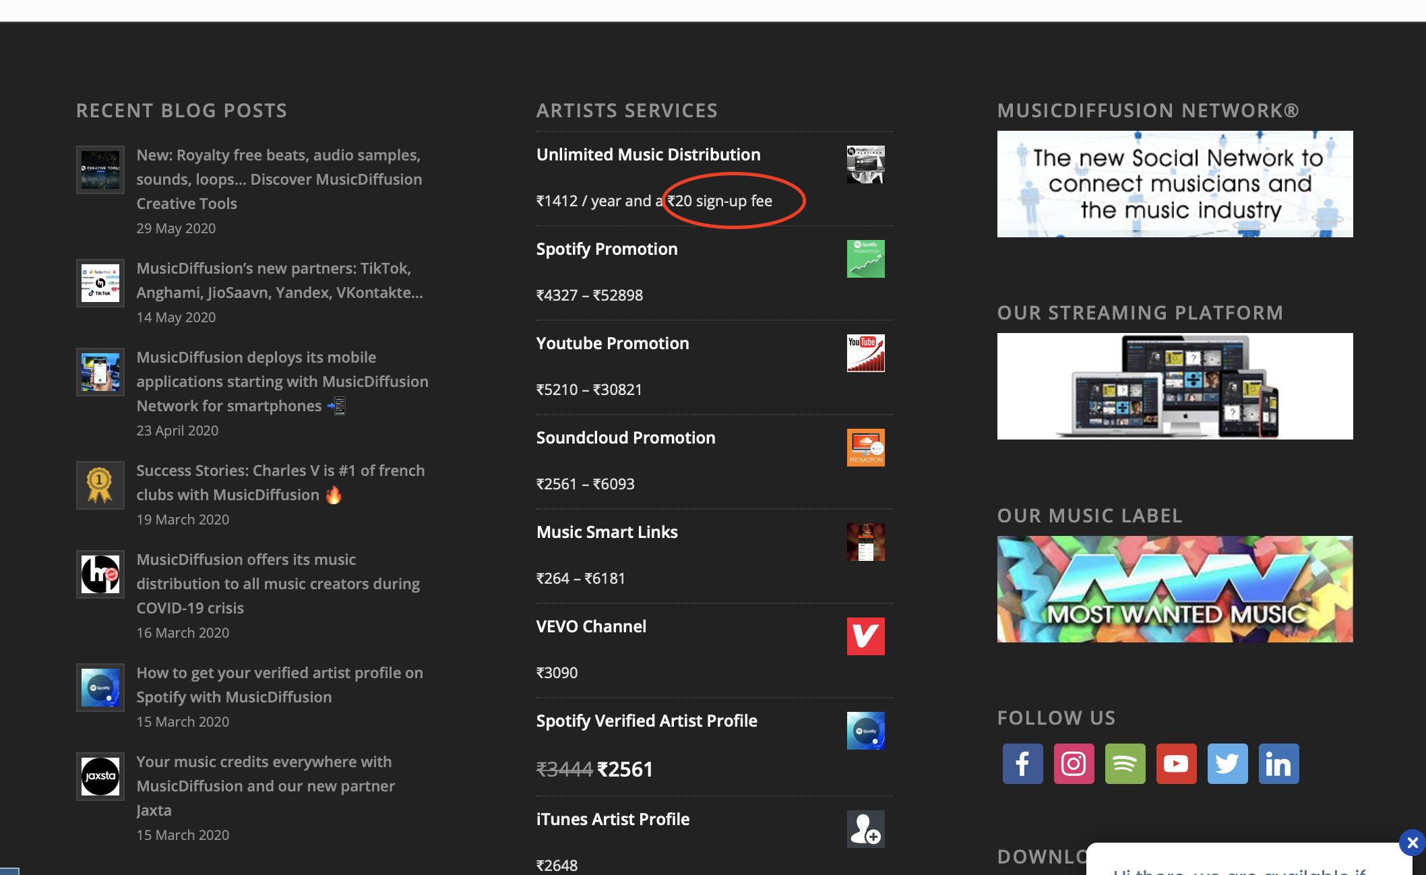This screenshot has height=875, width=1426.
Task: Open the Jaxsta blog post thumbnail
Action: (x=100, y=776)
